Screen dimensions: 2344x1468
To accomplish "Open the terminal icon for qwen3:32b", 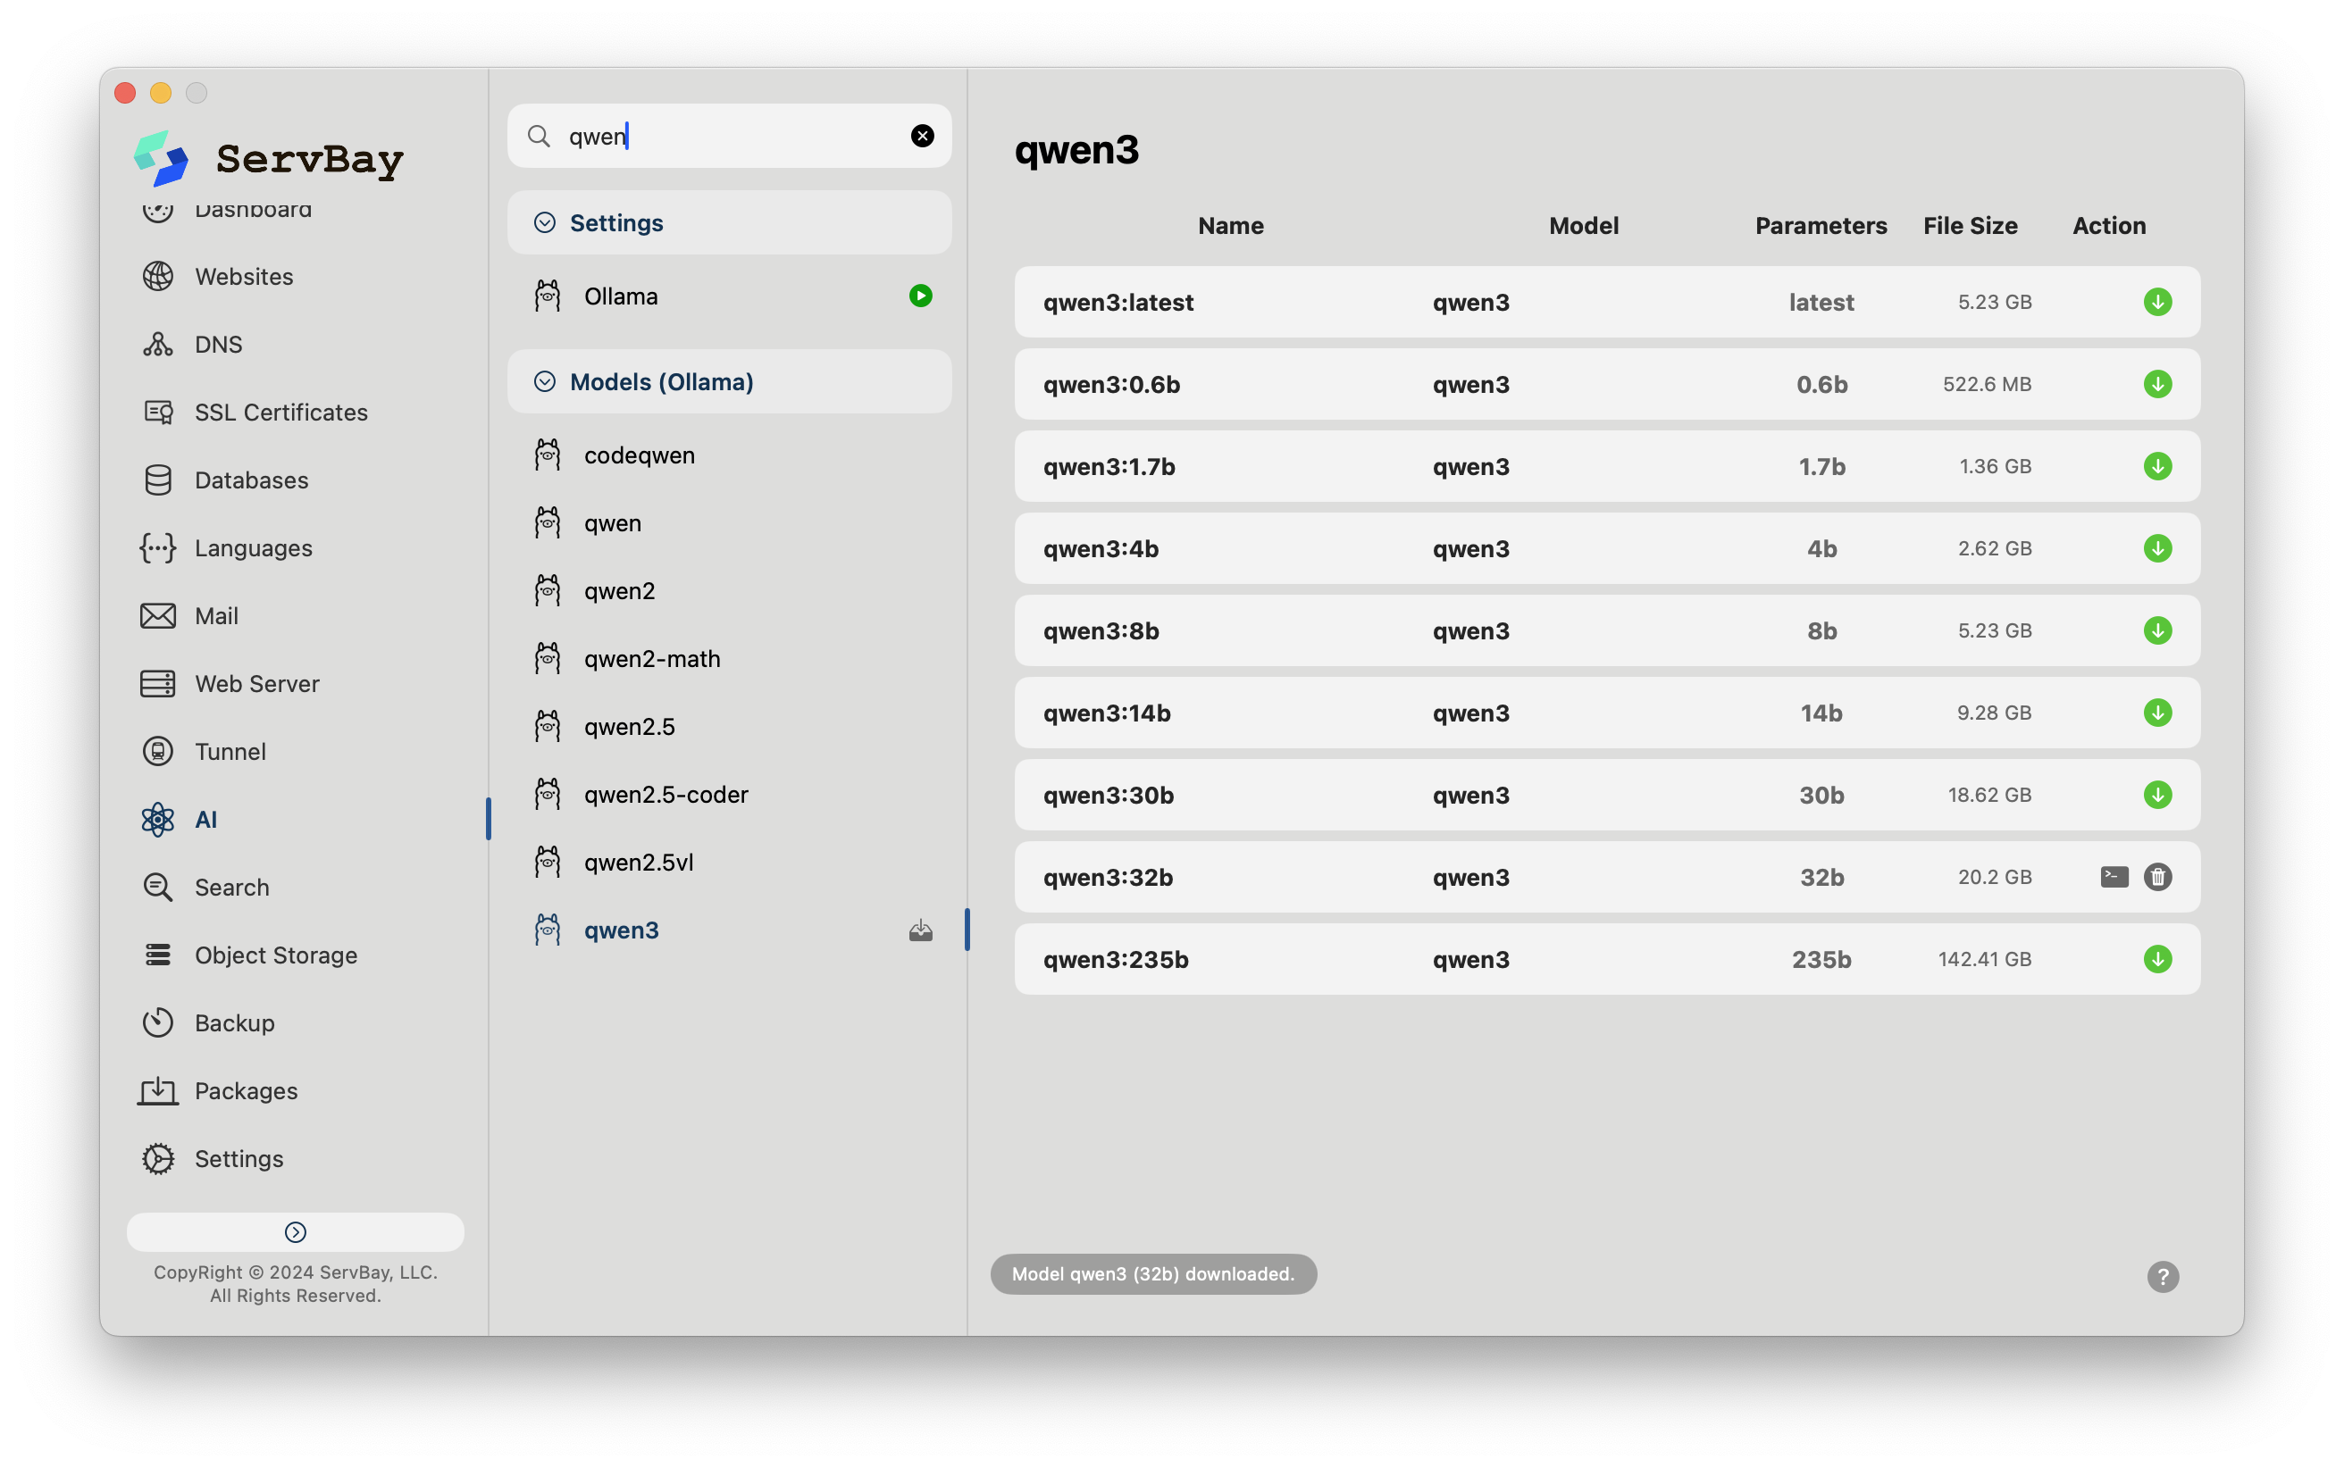I will pyautogui.click(x=2113, y=877).
